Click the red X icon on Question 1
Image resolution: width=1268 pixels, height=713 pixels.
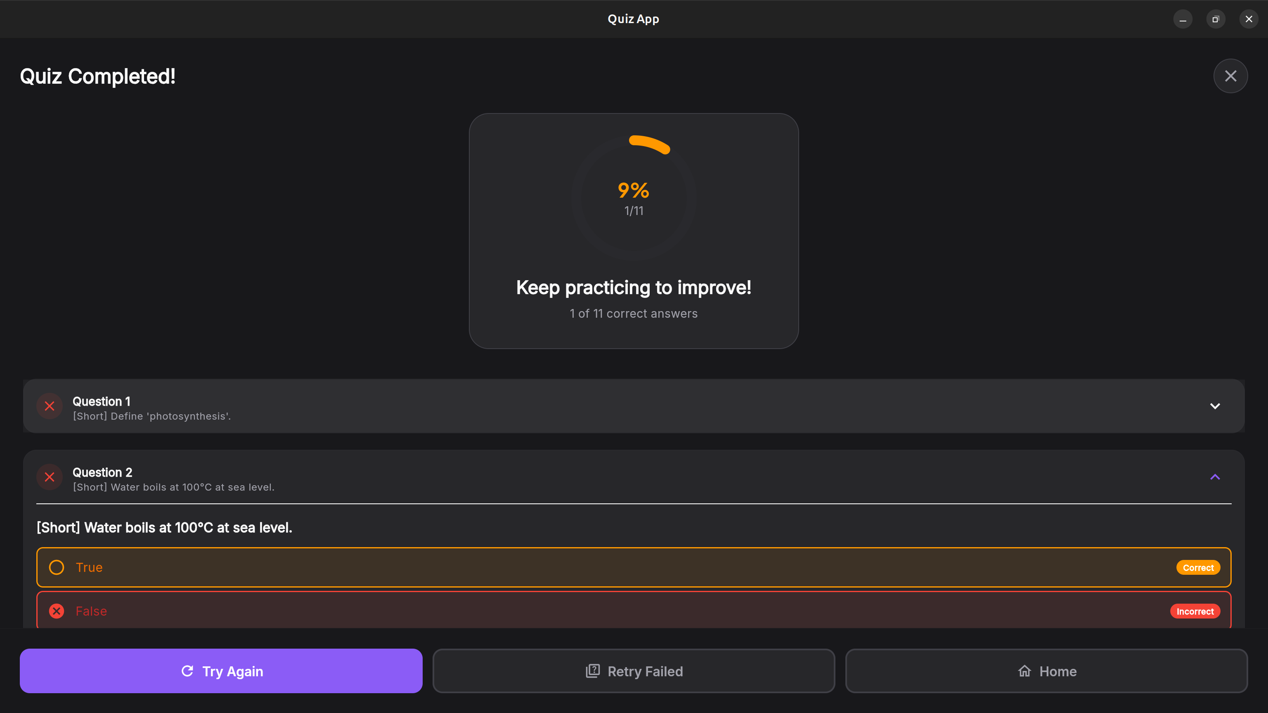click(x=50, y=406)
